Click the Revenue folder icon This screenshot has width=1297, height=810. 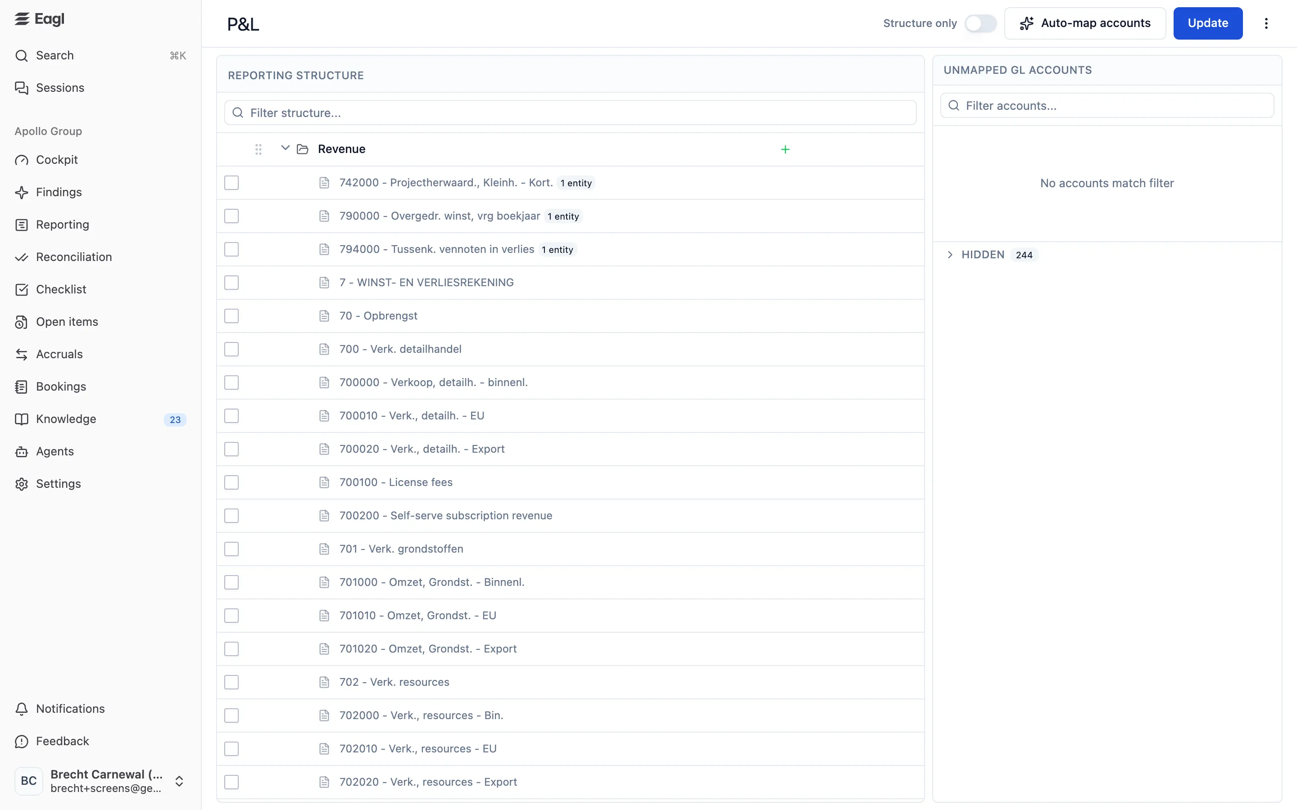coord(303,149)
